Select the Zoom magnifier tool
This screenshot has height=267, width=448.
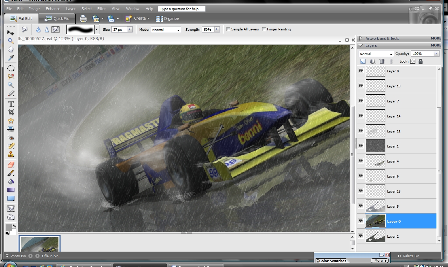pos(11,41)
